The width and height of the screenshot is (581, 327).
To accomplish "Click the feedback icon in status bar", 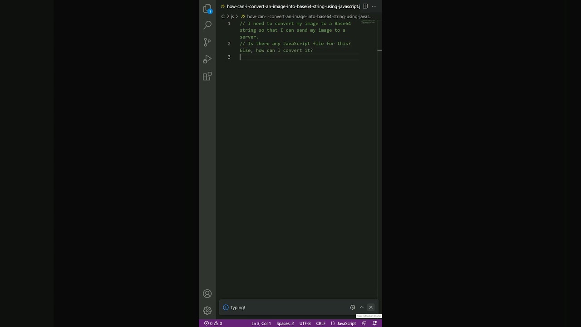I will point(364,323).
